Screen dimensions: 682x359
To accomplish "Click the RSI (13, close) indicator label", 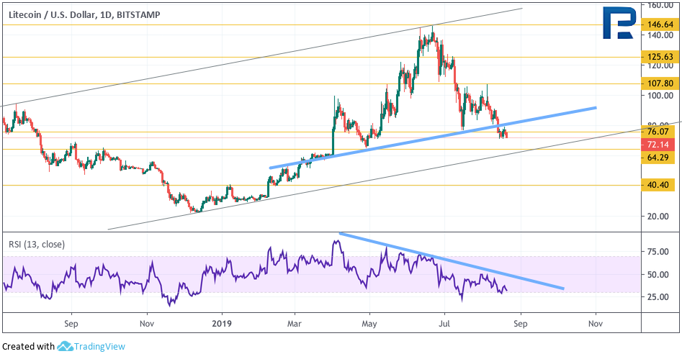I will (37, 245).
